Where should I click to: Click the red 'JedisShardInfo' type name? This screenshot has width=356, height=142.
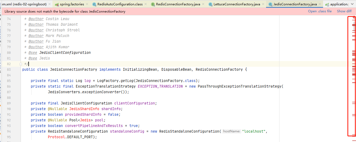click(84, 109)
